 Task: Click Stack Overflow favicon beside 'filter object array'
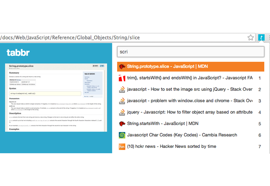[122, 112]
